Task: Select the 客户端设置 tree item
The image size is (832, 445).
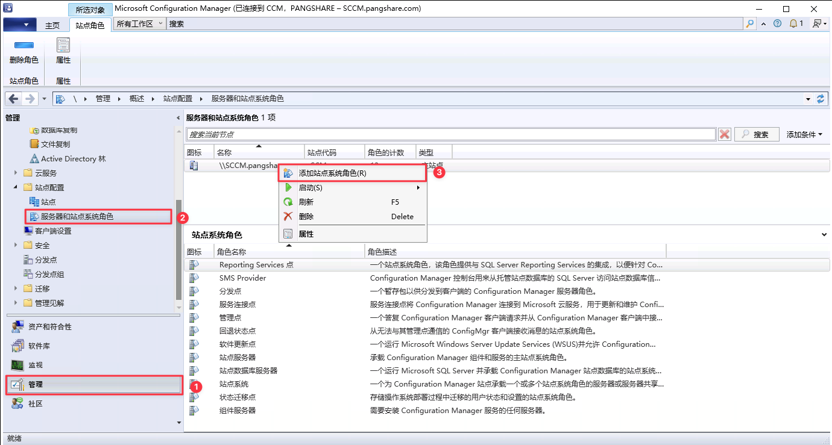Action: click(53, 231)
